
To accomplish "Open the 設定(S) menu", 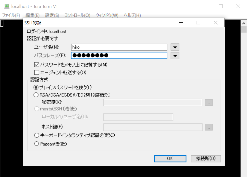I will tap(52, 15).
